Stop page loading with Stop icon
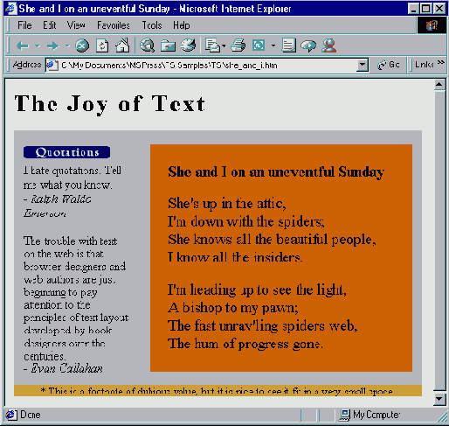The width and height of the screenshot is (449, 426). (x=82, y=45)
